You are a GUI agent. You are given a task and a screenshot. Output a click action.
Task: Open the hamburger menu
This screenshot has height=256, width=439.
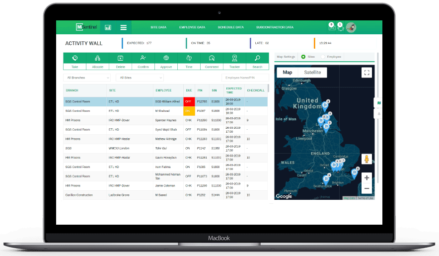pos(124,27)
